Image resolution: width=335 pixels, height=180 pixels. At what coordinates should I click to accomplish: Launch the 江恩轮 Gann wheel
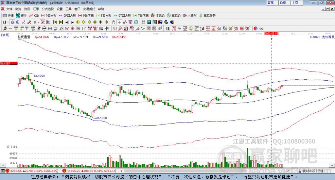[x=158, y=16]
